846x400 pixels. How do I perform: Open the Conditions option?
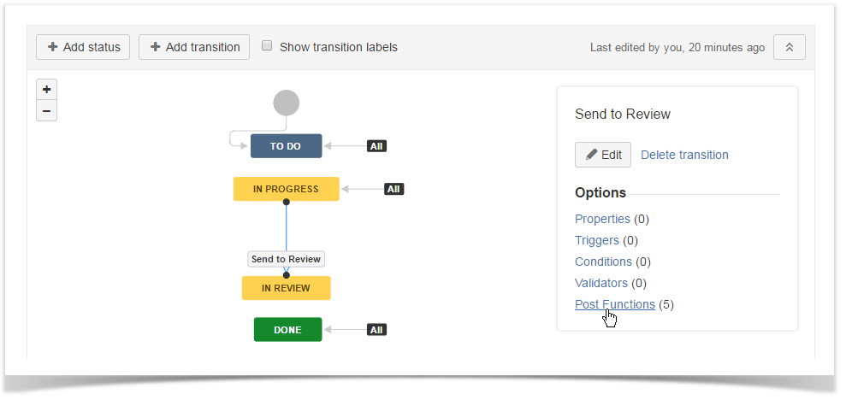(603, 262)
